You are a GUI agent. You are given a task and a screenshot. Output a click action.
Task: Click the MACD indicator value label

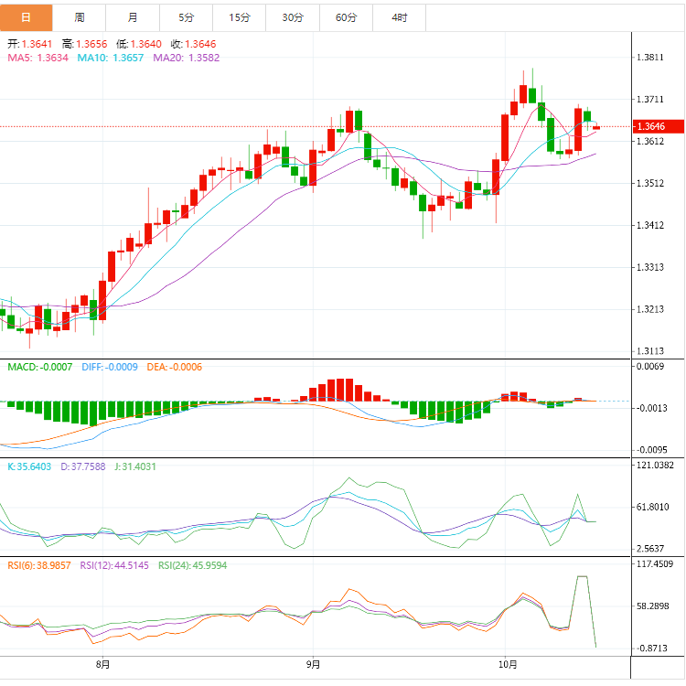click(37, 367)
